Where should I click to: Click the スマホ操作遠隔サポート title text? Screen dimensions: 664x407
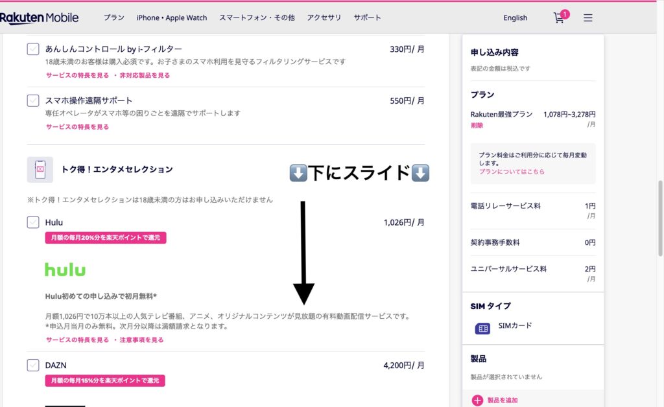click(89, 100)
